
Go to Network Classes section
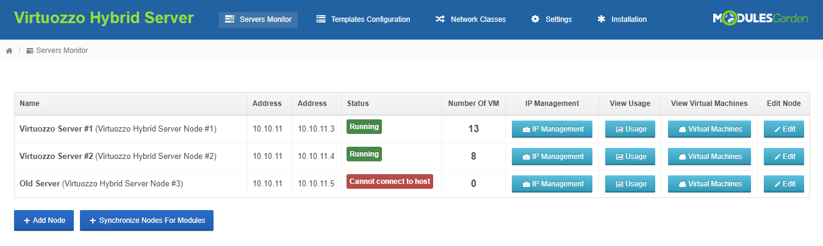[x=470, y=19]
